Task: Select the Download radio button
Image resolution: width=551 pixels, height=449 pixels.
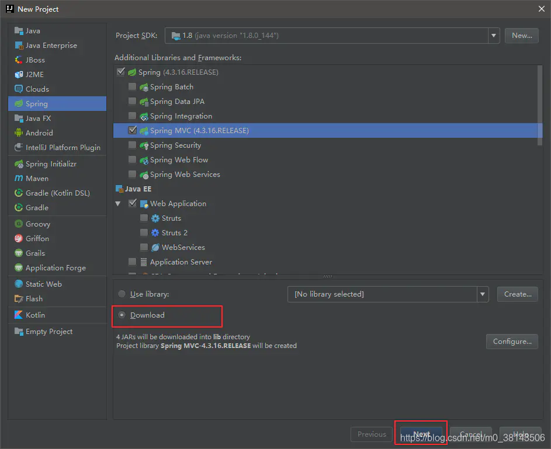Action: (x=122, y=315)
